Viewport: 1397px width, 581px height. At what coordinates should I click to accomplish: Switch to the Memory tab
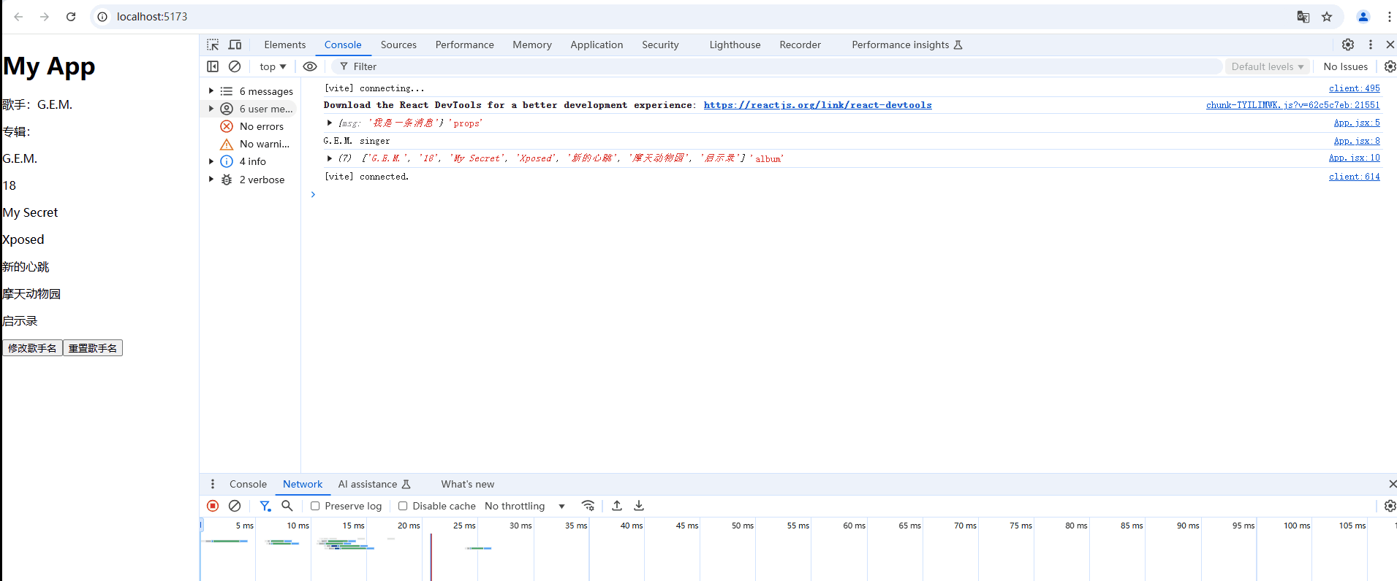(532, 45)
